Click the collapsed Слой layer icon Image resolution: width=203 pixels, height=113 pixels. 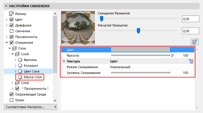pyautogui.click(x=17, y=83)
